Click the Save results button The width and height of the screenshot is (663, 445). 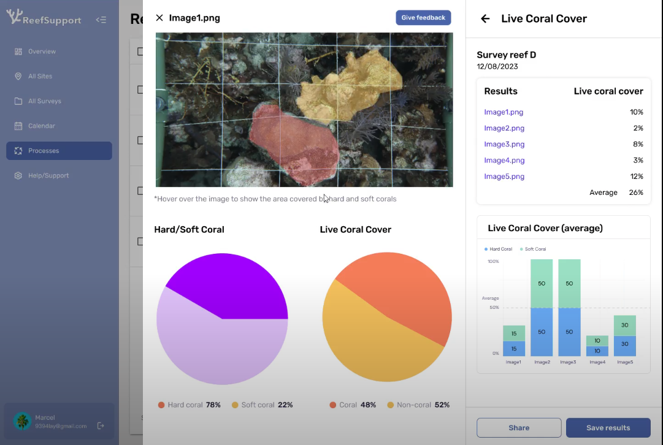(608, 428)
